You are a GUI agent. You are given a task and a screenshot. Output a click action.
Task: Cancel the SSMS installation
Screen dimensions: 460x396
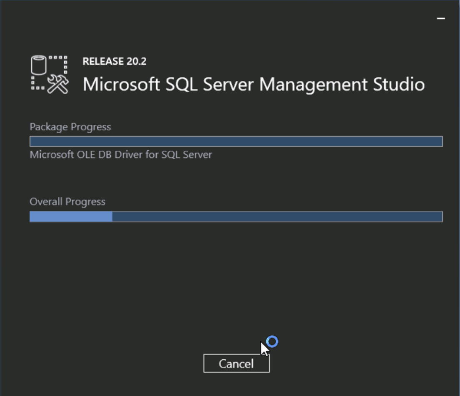(236, 363)
